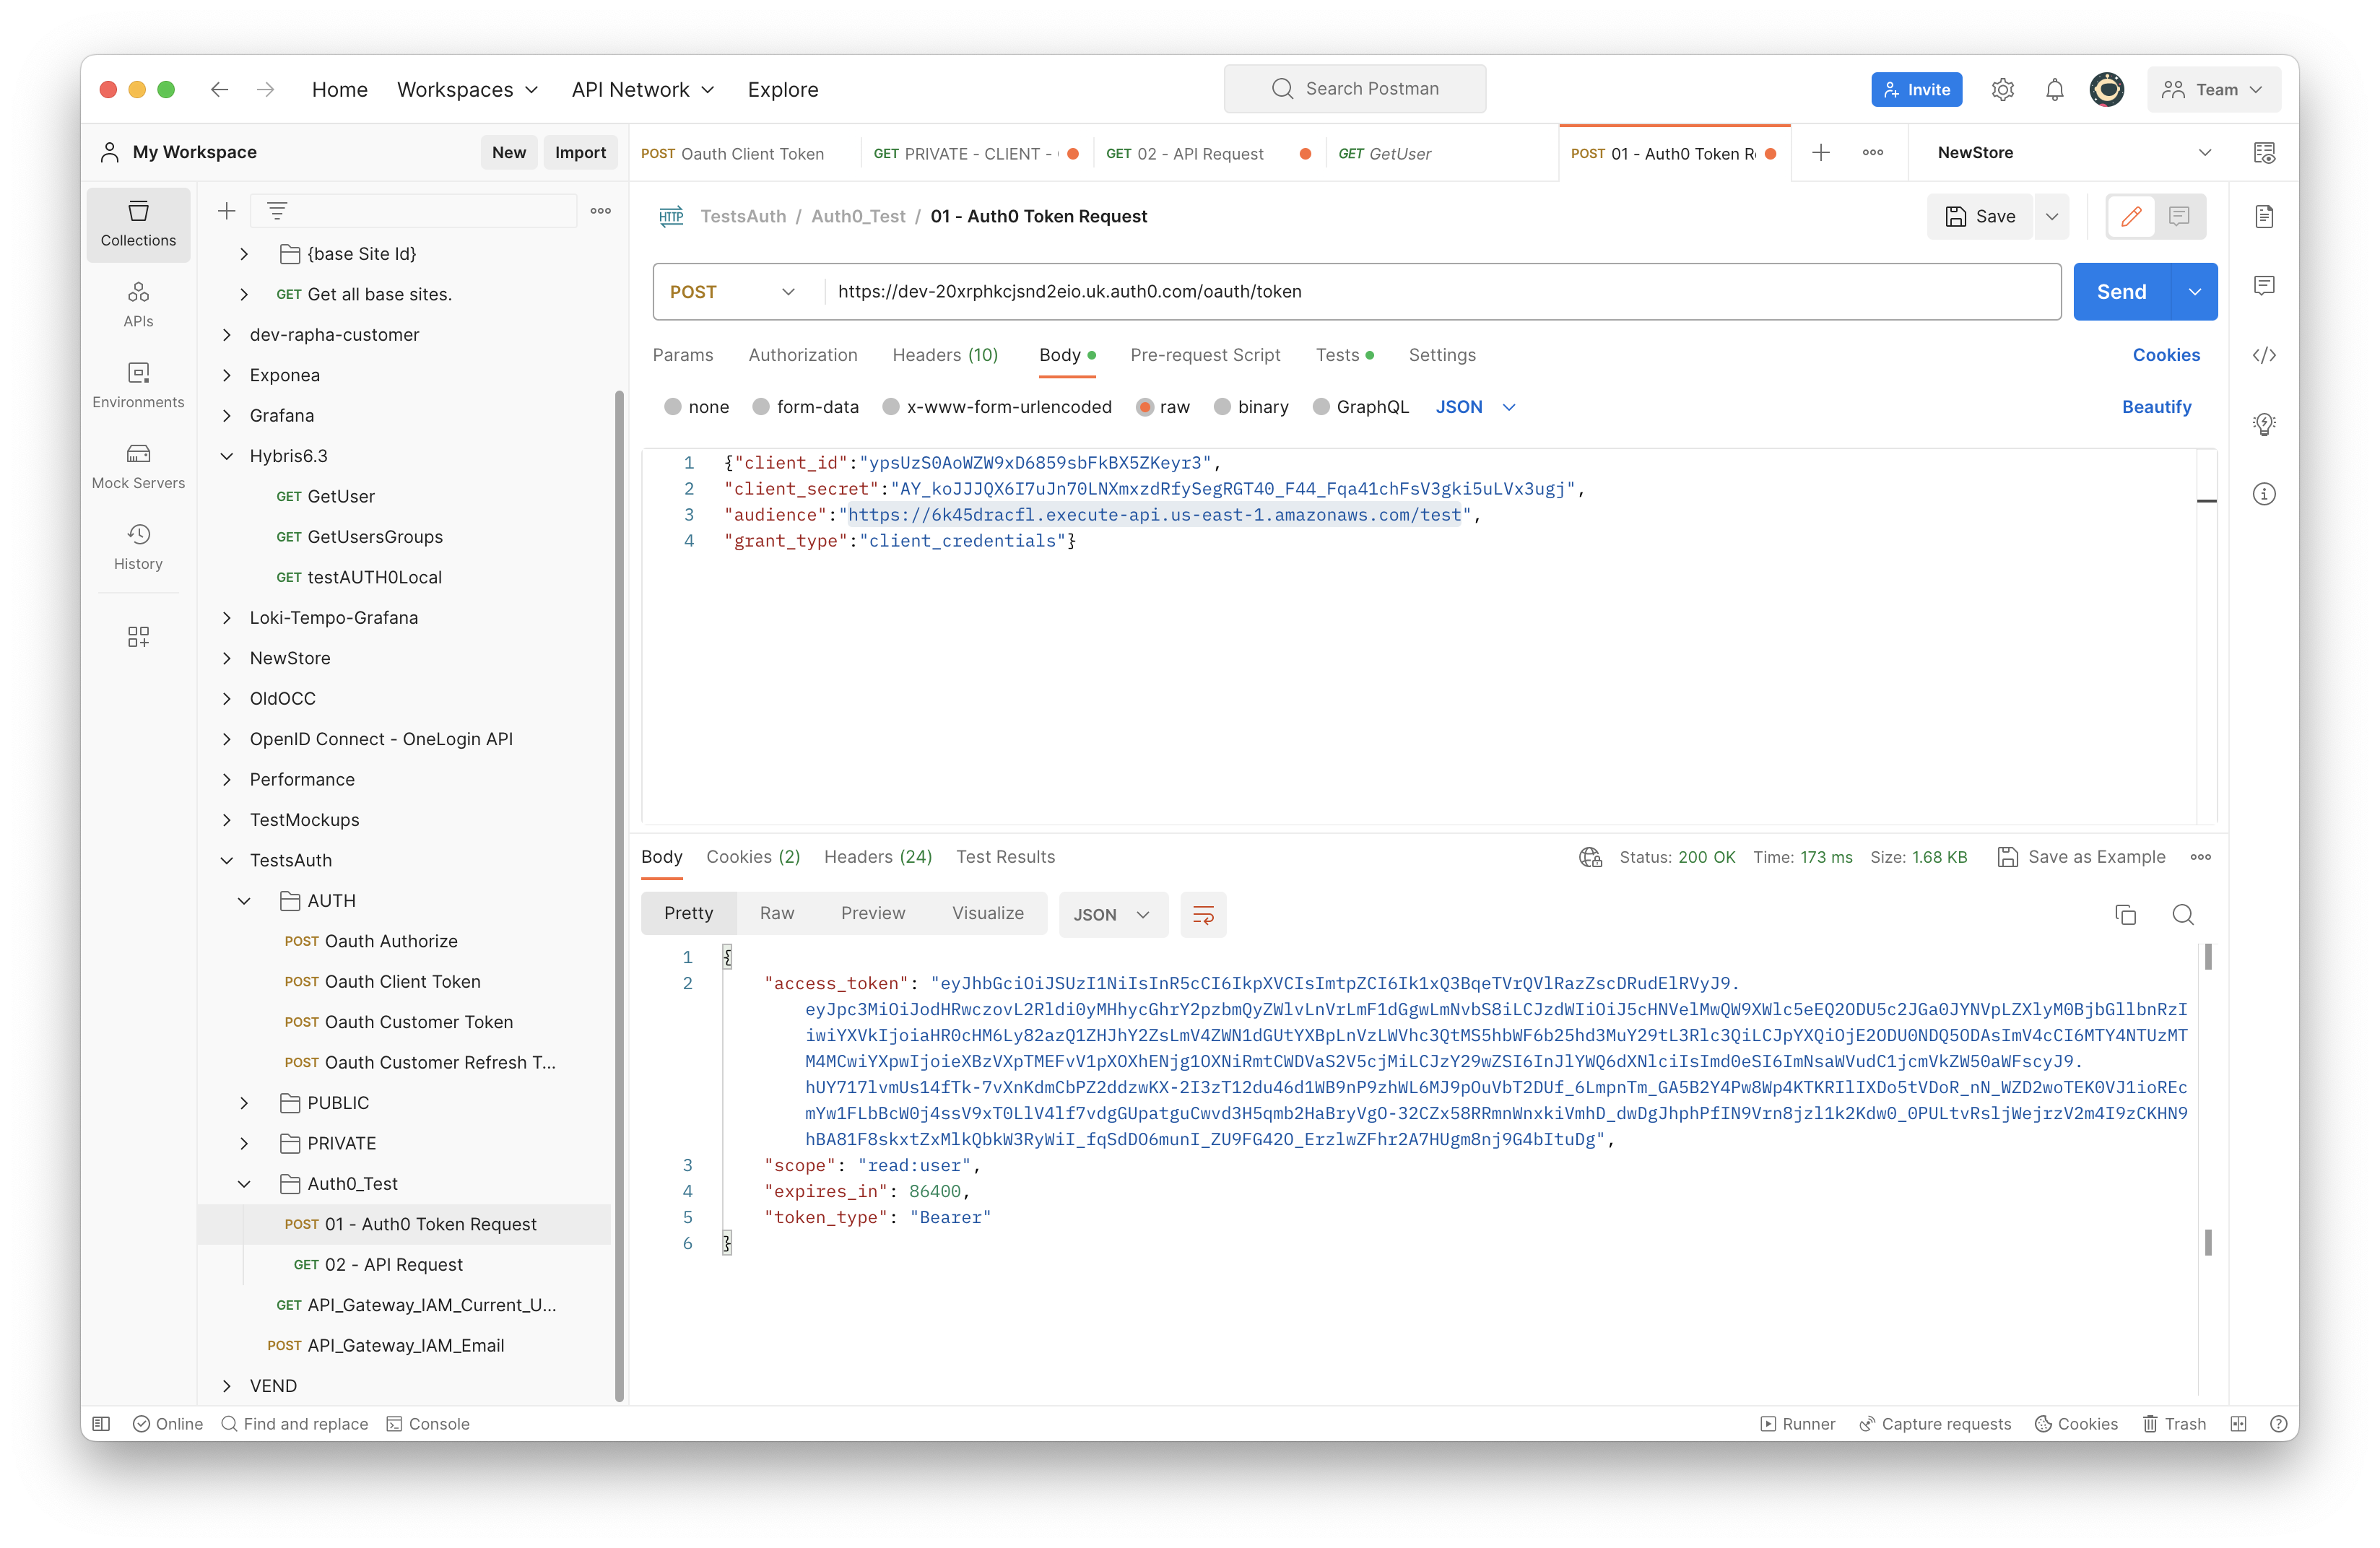
Task: Open notifications bell icon
Action: 2054,90
